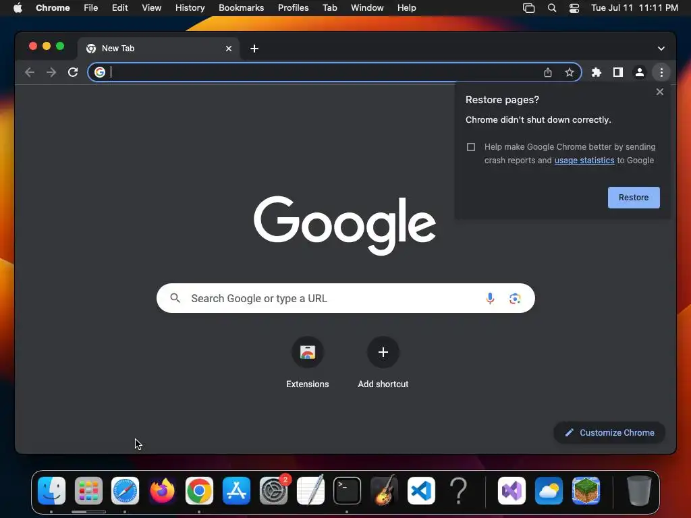Open Launchpad from the Dock
This screenshot has width=691, height=518.
pyautogui.click(x=88, y=491)
